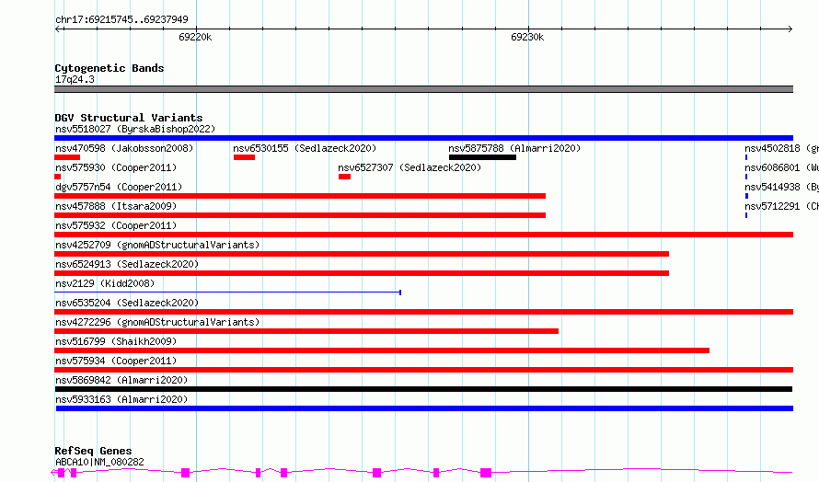Screen dimensions: 819x482
Task: Click the red bar under nsv4252709
Action: 362,254
